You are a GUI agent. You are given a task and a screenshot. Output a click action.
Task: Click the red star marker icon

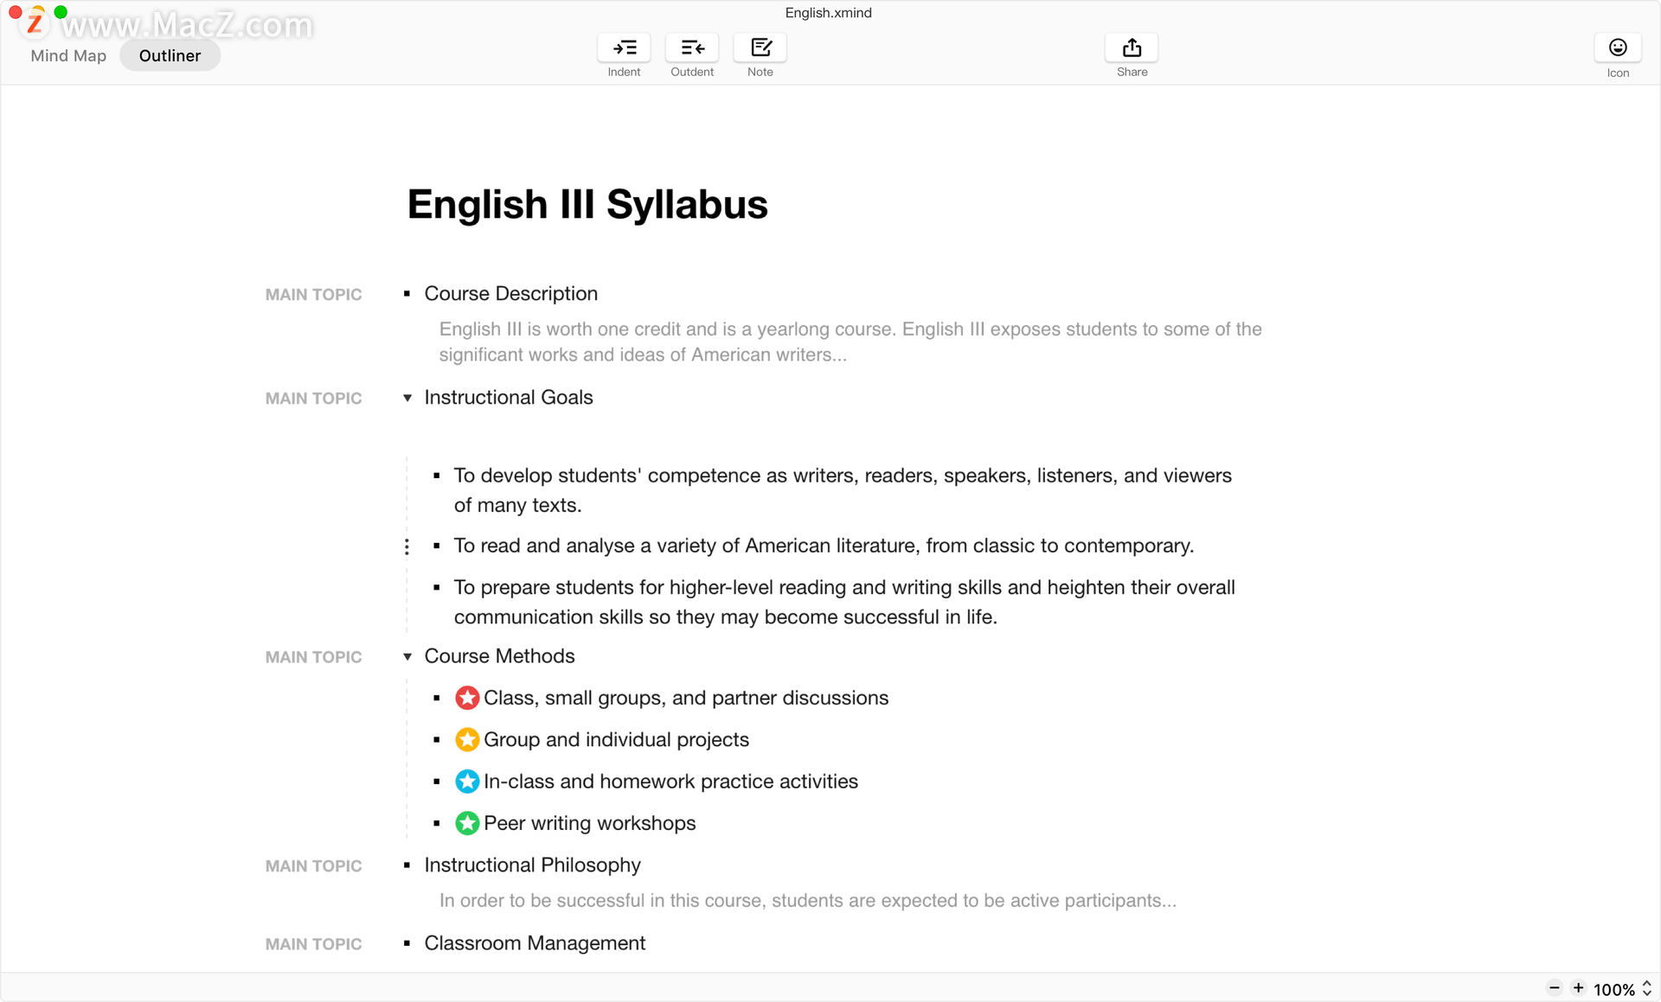[x=467, y=698]
